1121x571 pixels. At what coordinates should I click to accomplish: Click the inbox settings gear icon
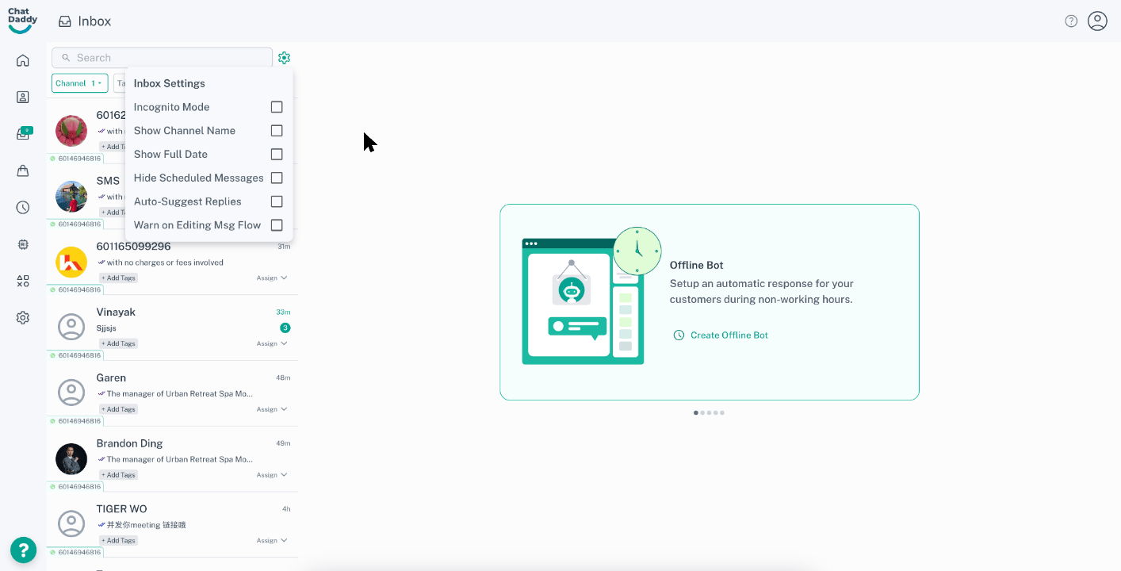pyautogui.click(x=285, y=58)
